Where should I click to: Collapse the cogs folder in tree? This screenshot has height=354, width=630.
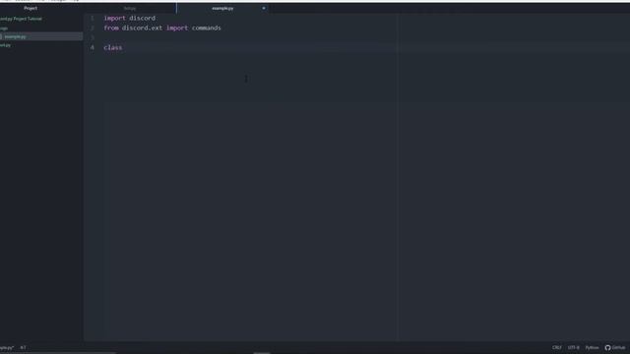4,29
